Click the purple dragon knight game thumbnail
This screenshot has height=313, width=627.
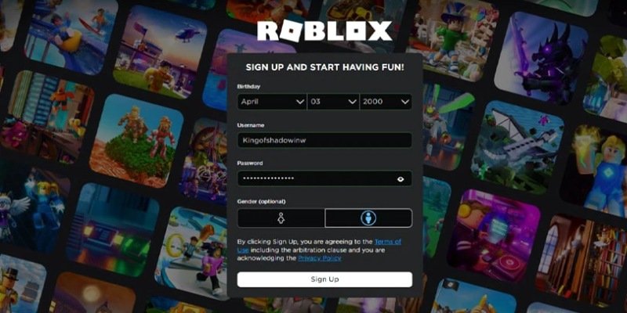coord(541,58)
